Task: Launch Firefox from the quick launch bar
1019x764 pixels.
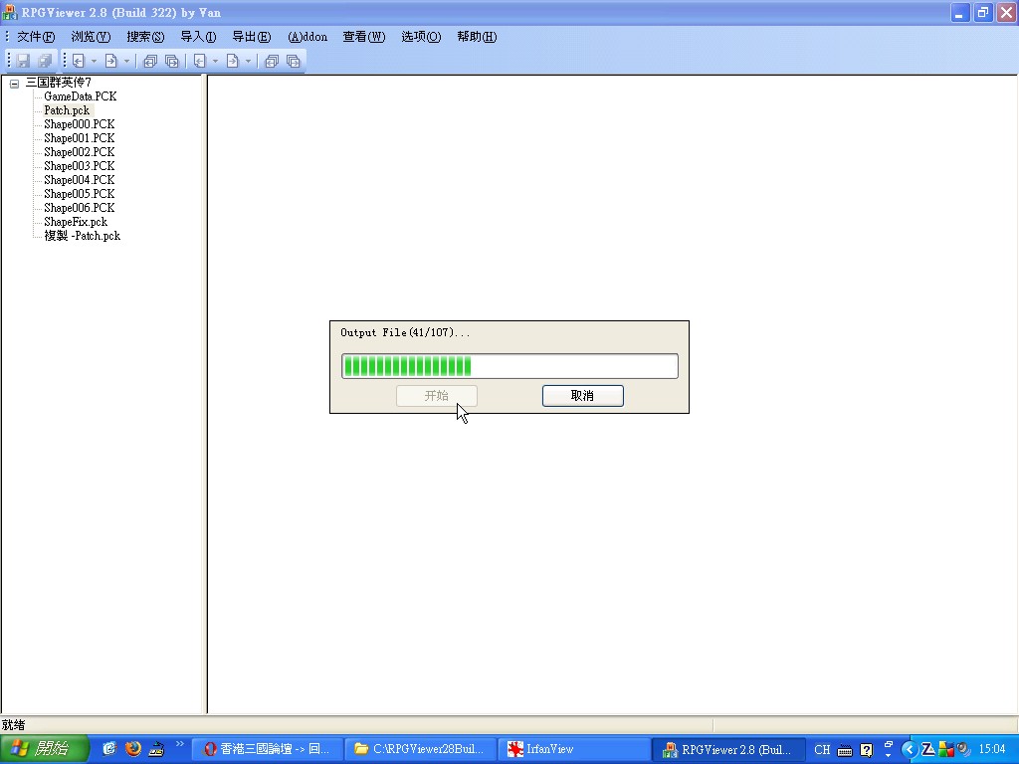Action: 133,748
